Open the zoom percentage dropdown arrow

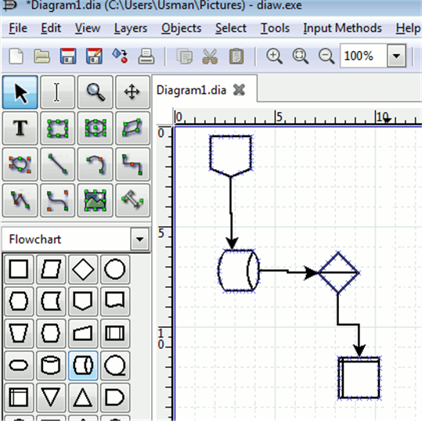click(396, 56)
